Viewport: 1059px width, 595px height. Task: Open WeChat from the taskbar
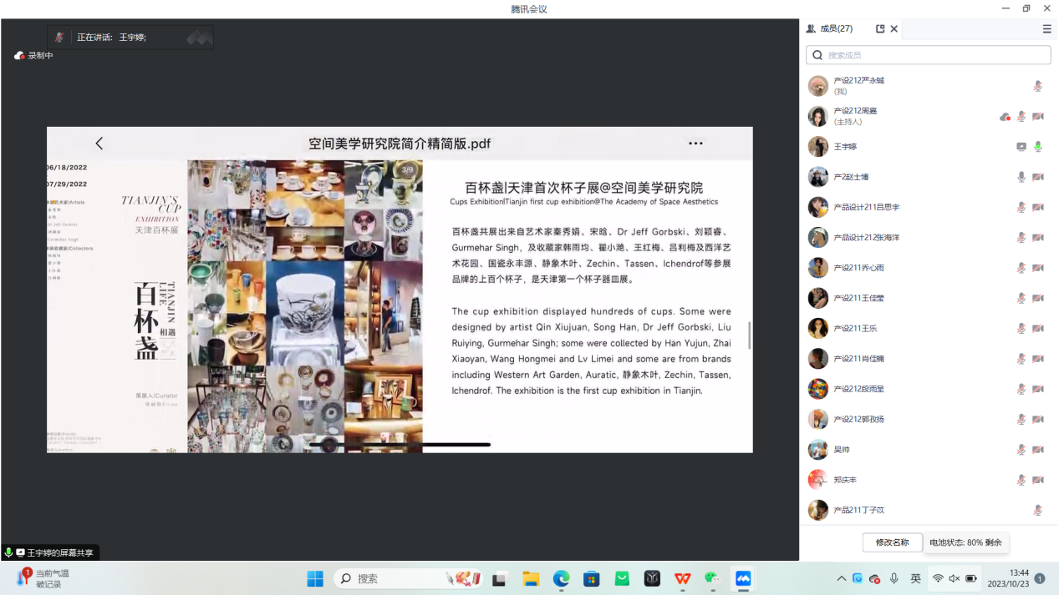[x=712, y=578]
